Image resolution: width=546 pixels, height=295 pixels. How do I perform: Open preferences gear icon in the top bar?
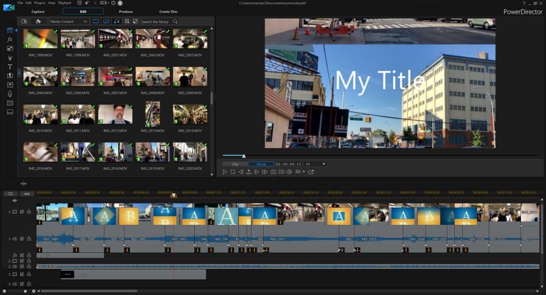click(113, 3)
